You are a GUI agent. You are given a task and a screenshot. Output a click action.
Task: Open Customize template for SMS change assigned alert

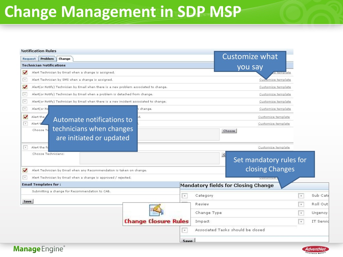(275, 80)
